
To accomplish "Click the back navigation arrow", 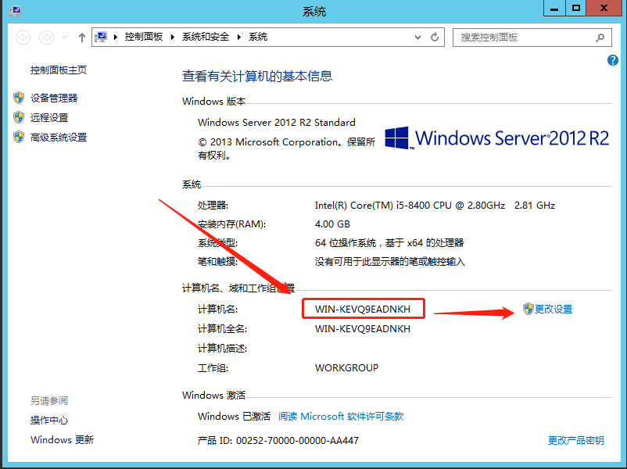I will click(23, 36).
